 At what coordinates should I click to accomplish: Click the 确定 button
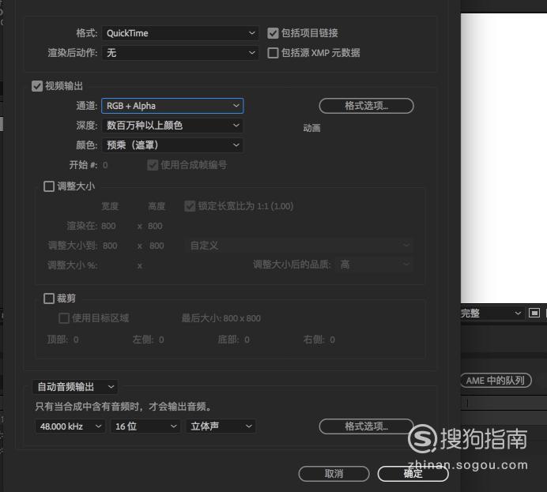tap(413, 474)
